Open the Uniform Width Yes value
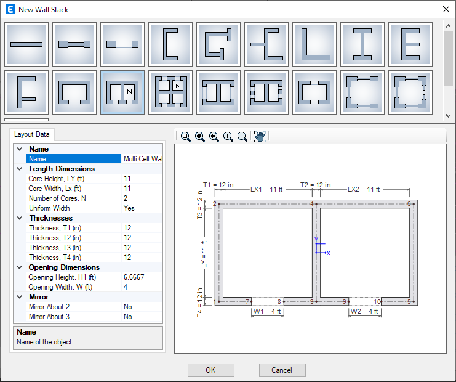 point(142,208)
